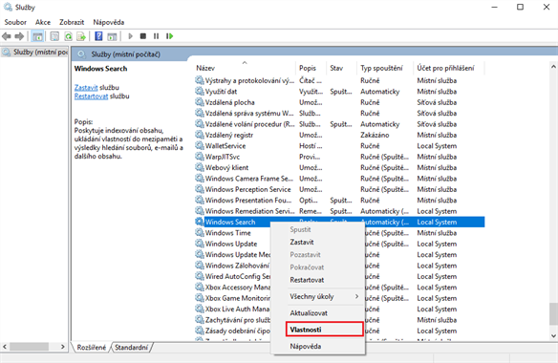Click gear icon of Vzdálený registr row
The image size is (558, 363).
tap(200, 135)
